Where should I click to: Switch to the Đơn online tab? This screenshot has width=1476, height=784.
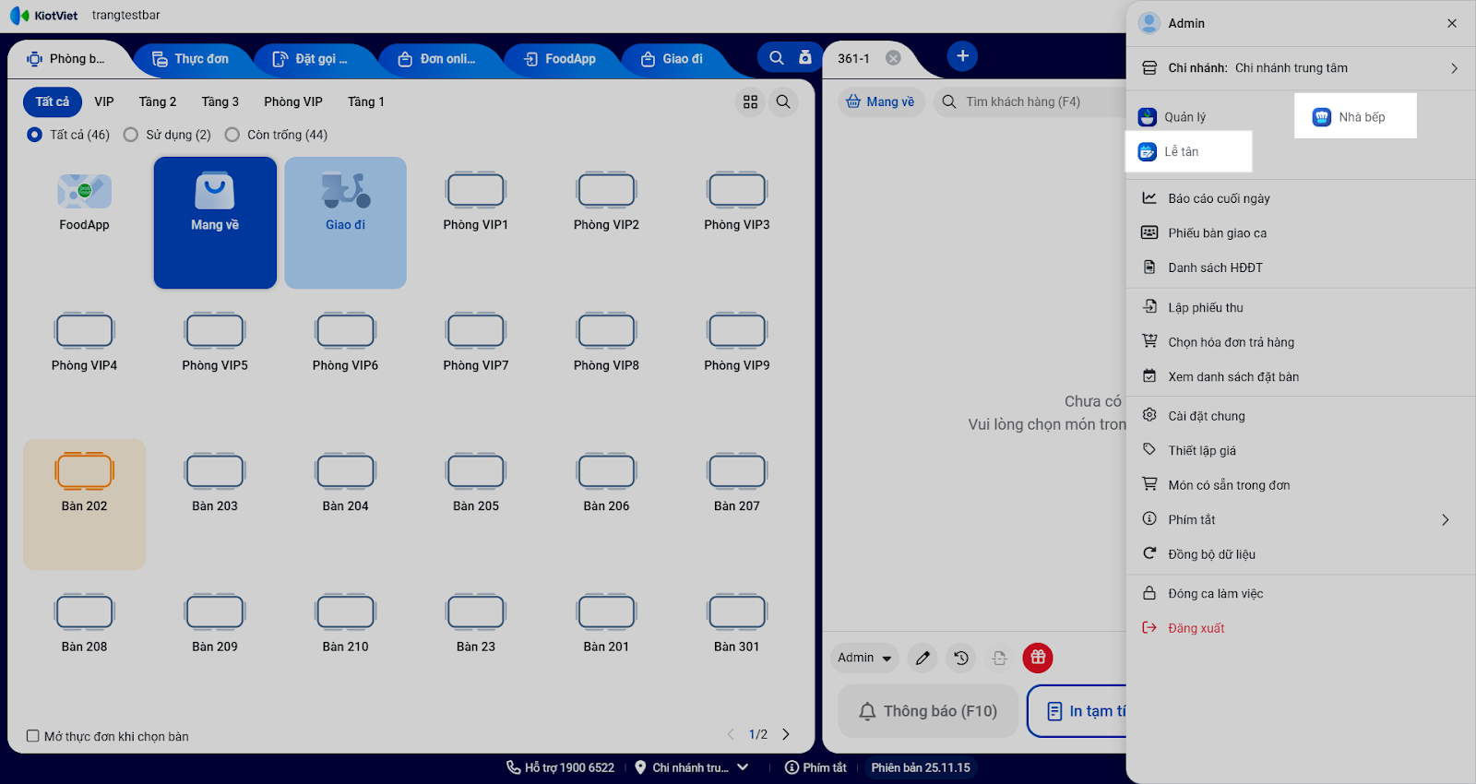pos(436,58)
